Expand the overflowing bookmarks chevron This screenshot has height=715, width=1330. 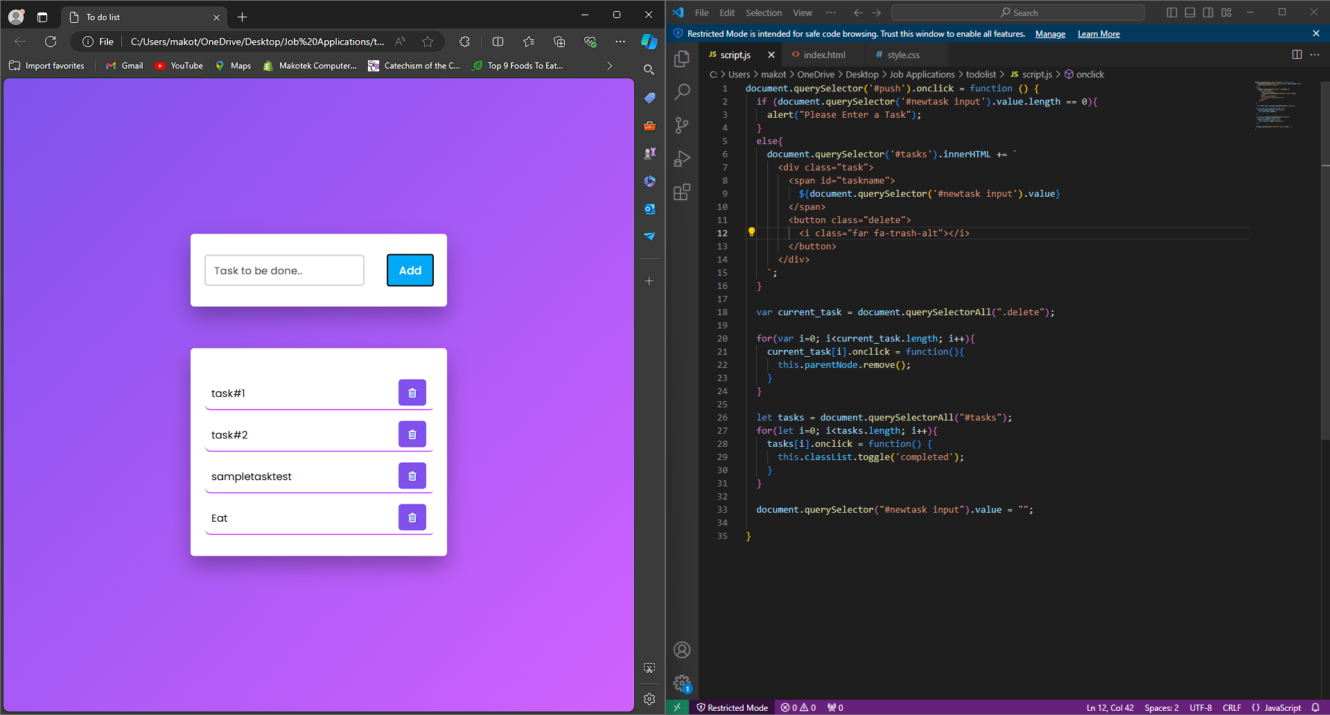pyautogui.click(x=609, y=66)
